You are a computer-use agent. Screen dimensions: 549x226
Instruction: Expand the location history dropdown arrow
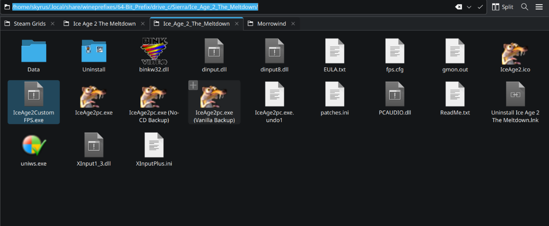[469, 7]
